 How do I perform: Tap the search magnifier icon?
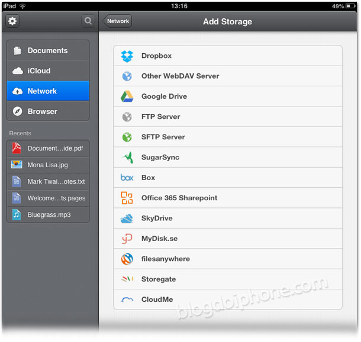(x=88, y=21)
